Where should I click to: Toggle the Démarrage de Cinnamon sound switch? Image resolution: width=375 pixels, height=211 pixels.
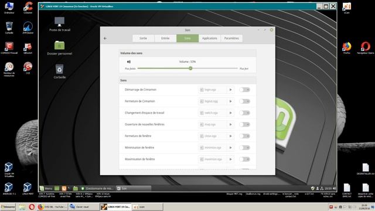tap(244, 90)
